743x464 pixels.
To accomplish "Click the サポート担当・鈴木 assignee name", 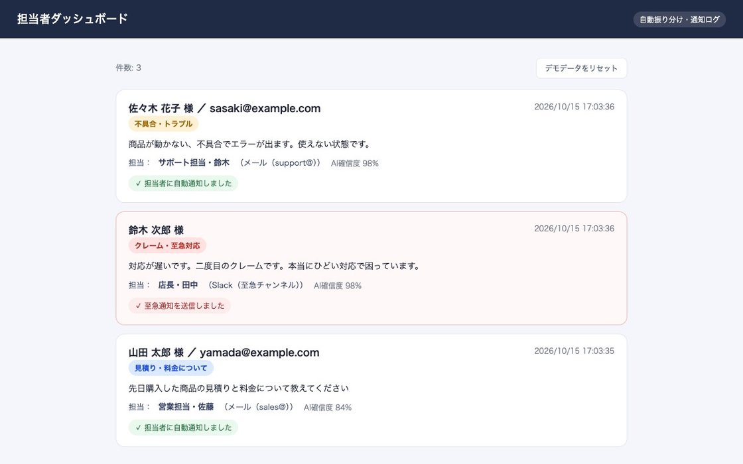I will point(194,163).
